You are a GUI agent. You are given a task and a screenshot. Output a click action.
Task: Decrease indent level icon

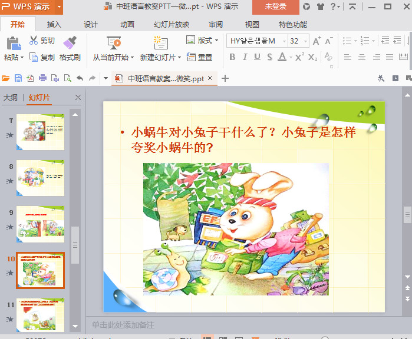pyautogui.click(x=385, y=41)
